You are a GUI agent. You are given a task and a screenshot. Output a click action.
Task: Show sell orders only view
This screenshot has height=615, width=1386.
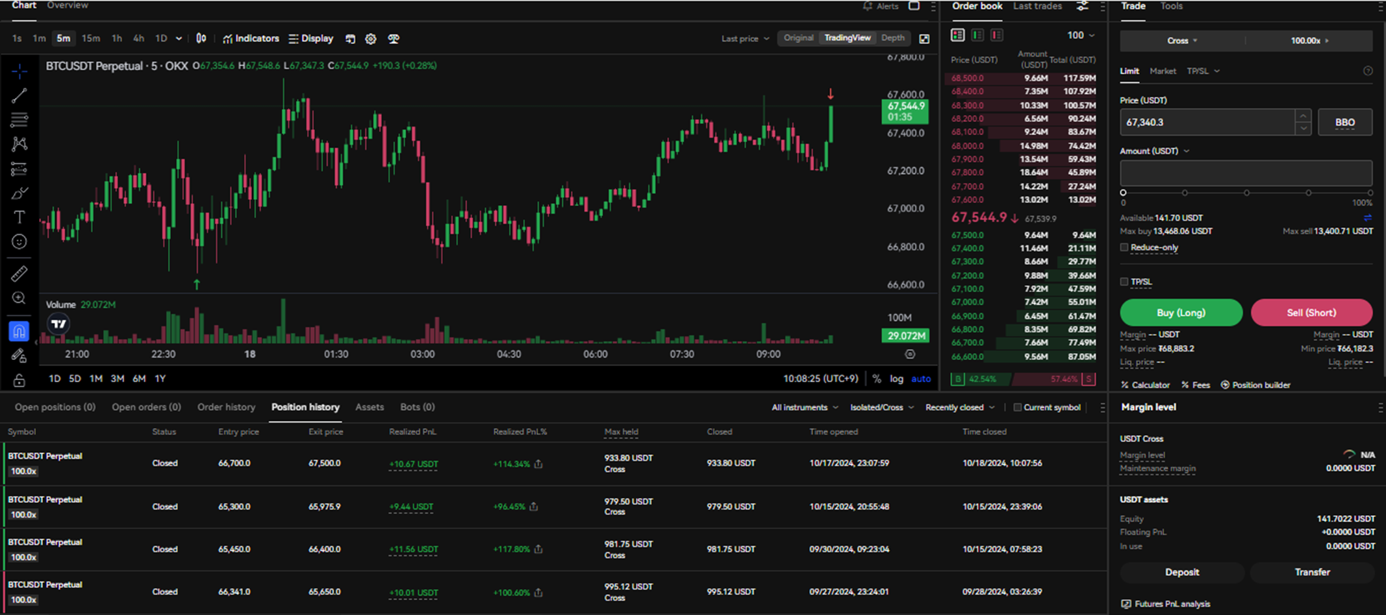click(x=997, y=35)
